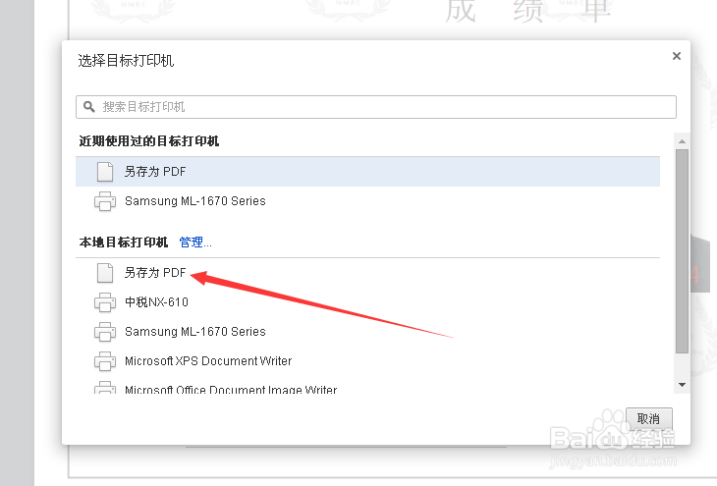717x486 pixels.
Task: Select the 中税NX-610 printer
Action: 367,302
